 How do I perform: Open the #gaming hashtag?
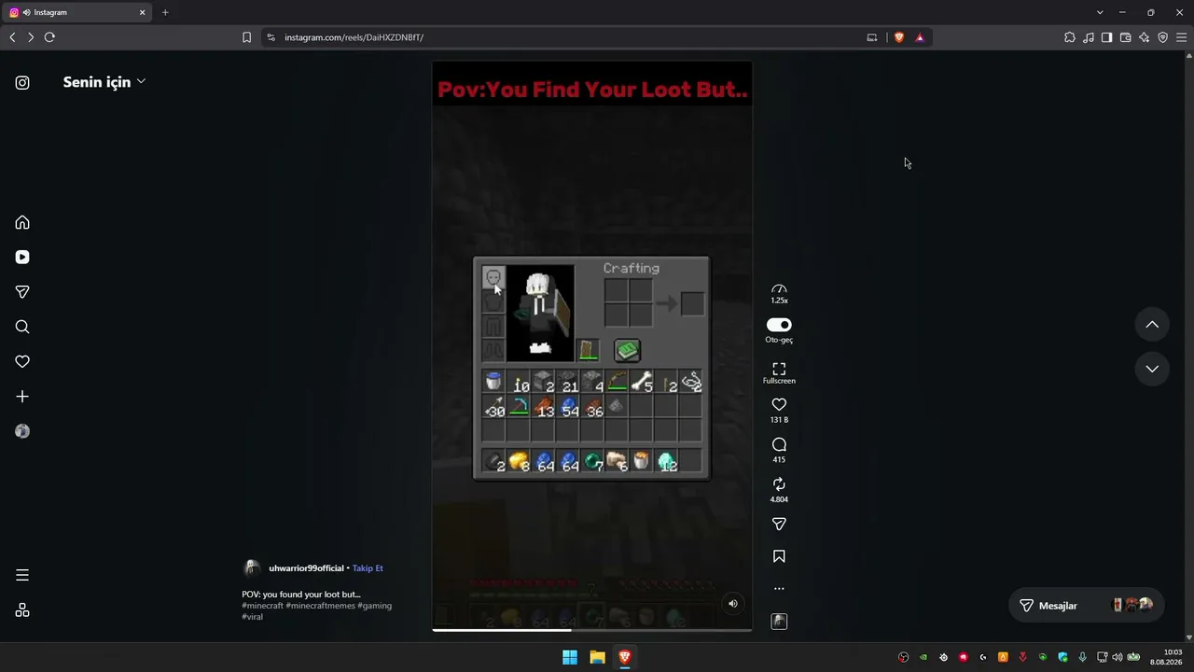[x=374, y=606]
